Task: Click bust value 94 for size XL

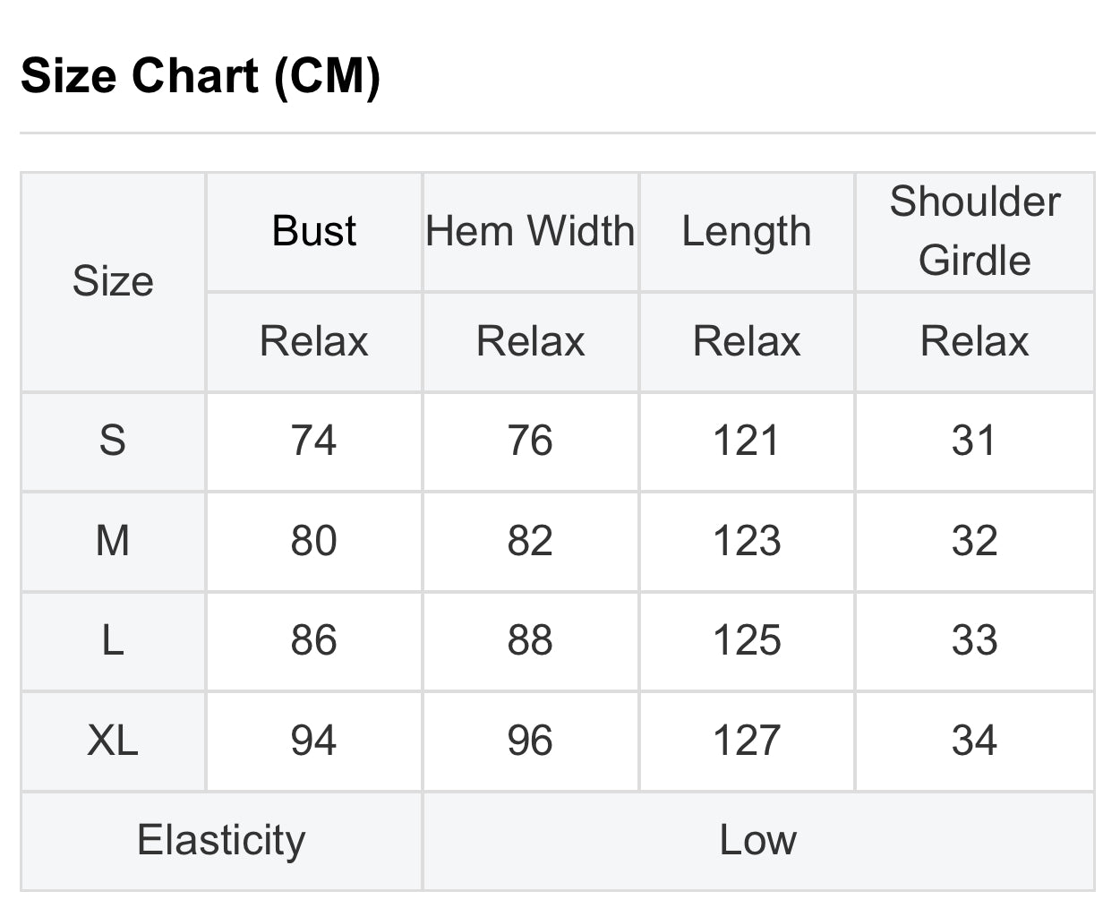Action: pos(314,741)
